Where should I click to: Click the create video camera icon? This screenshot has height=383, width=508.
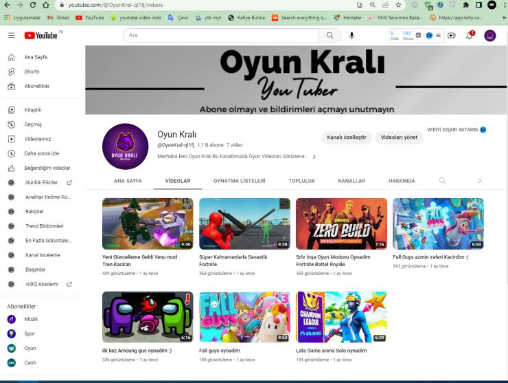(x=452, y=35)
